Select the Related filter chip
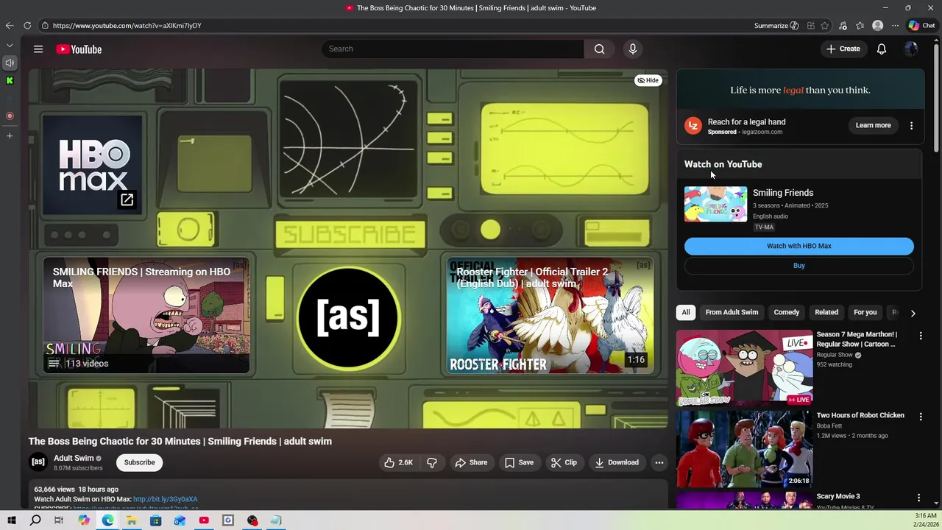942x530 pixels. click(x=826, y=312)
